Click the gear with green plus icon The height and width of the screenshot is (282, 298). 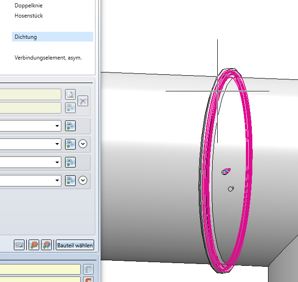pos(34,245)
